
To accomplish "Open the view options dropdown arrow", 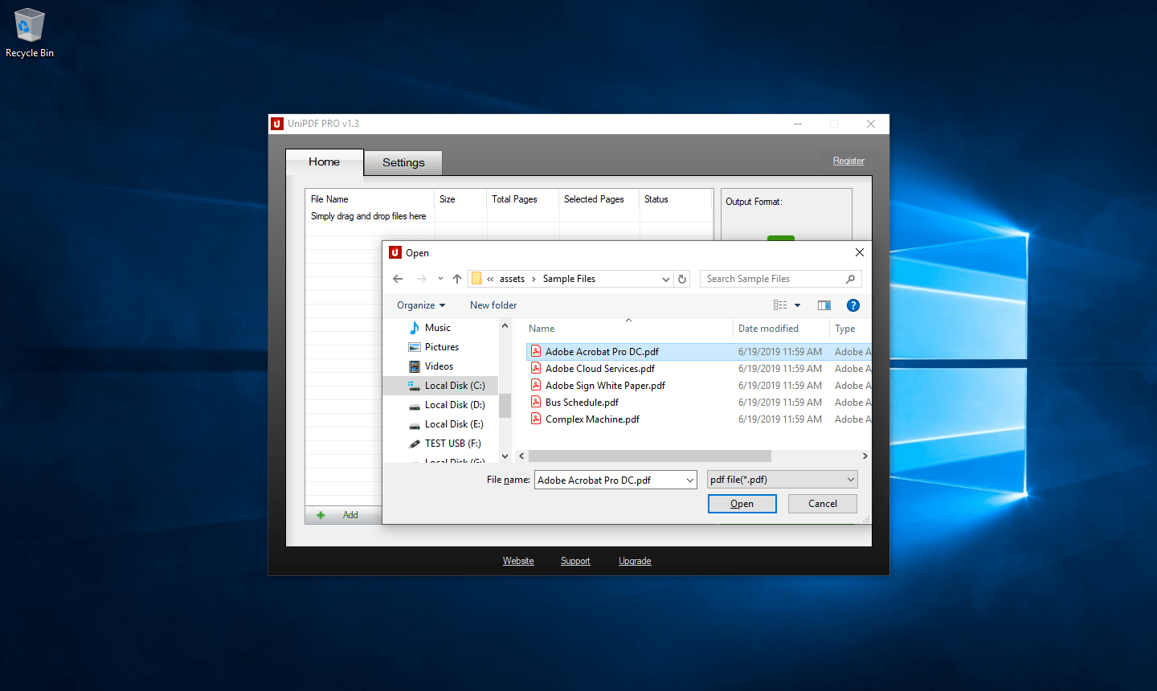I will pos(797,305).
